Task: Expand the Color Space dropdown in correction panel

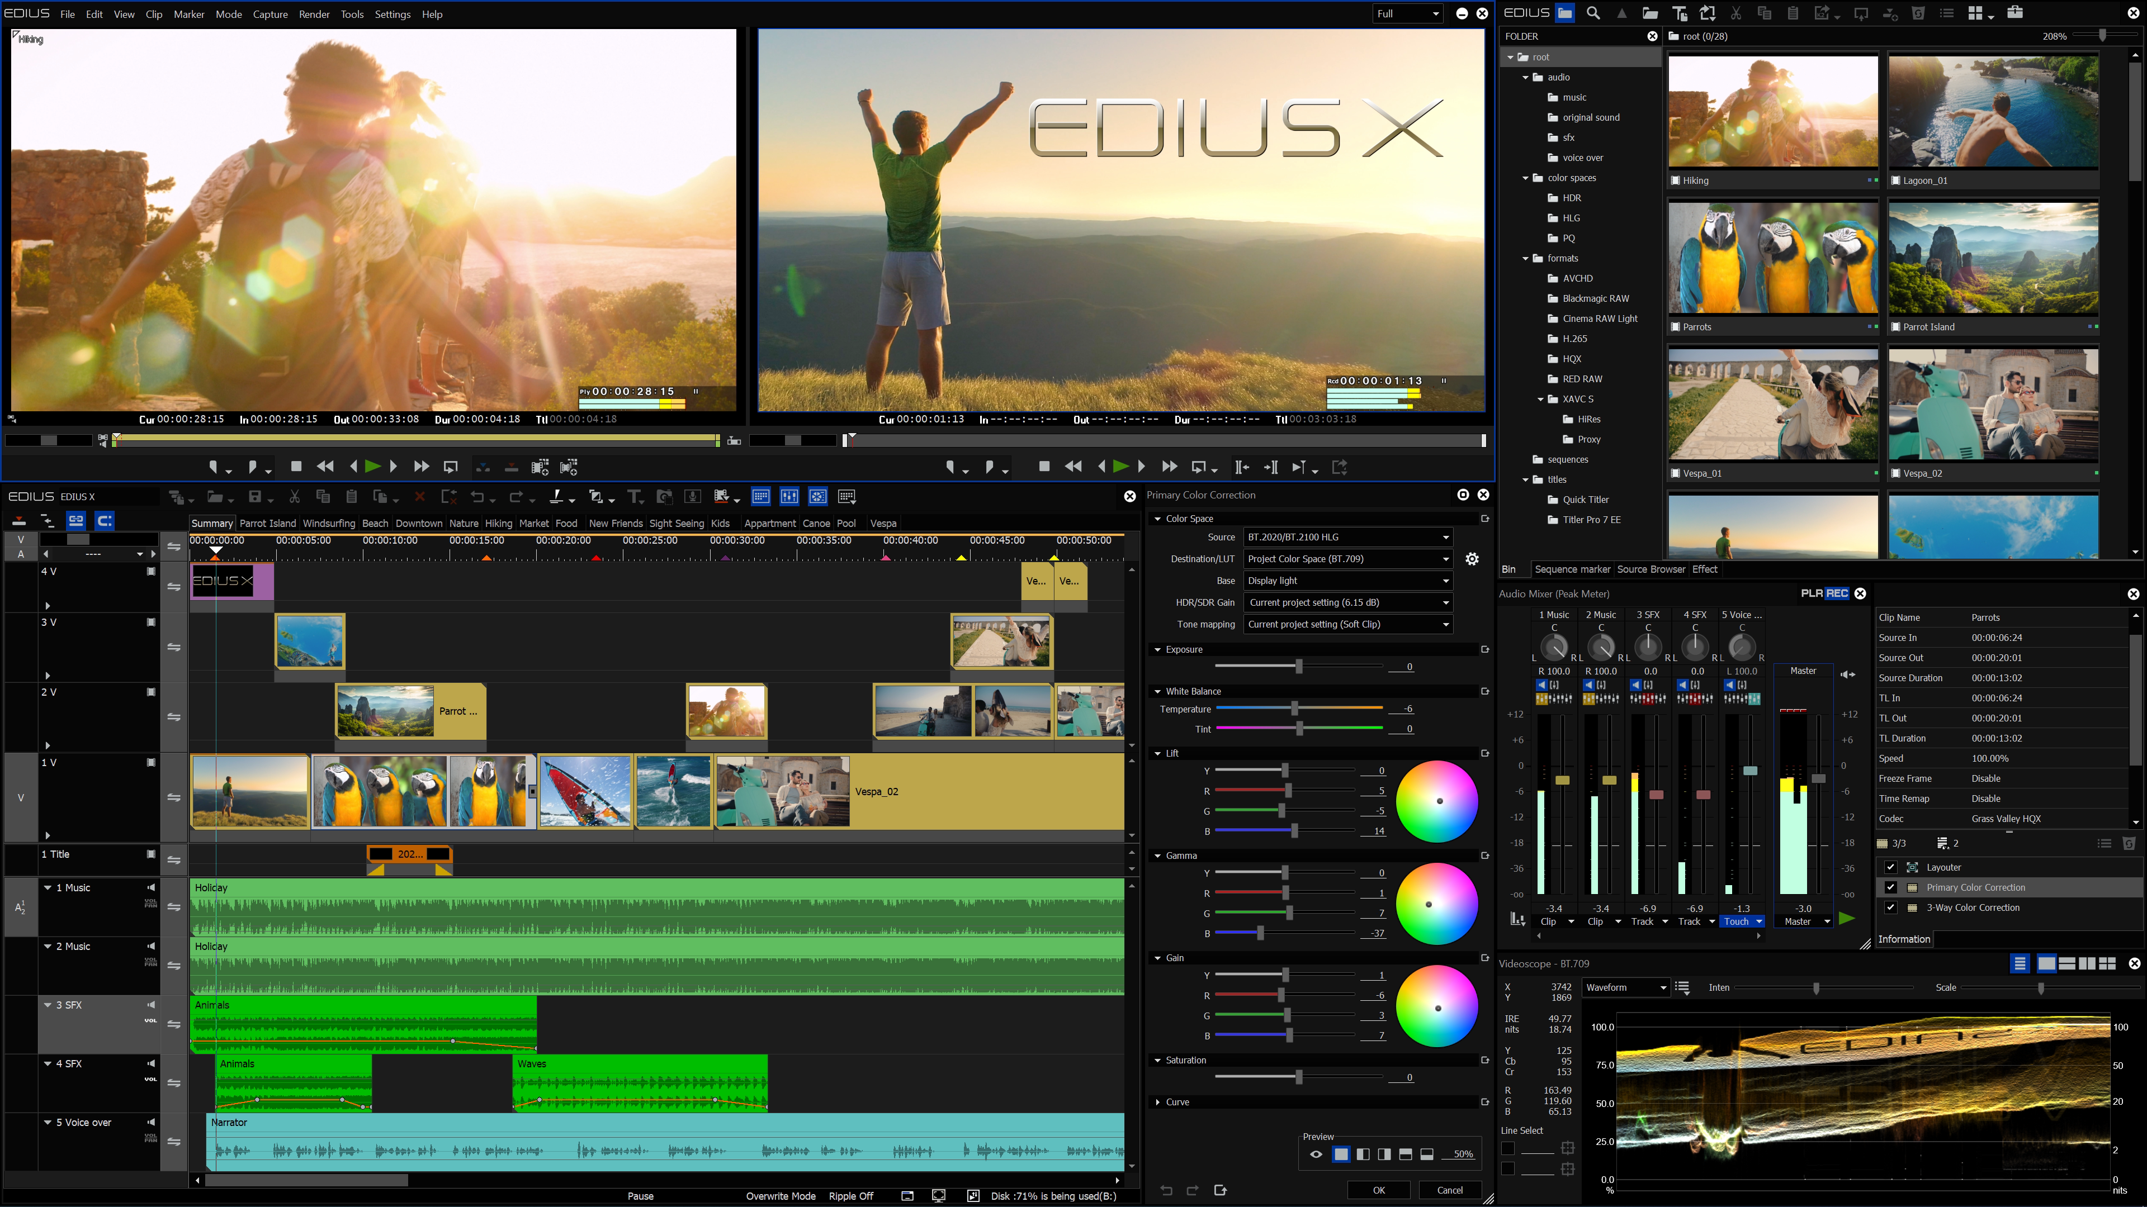Action: [1157, 519]
